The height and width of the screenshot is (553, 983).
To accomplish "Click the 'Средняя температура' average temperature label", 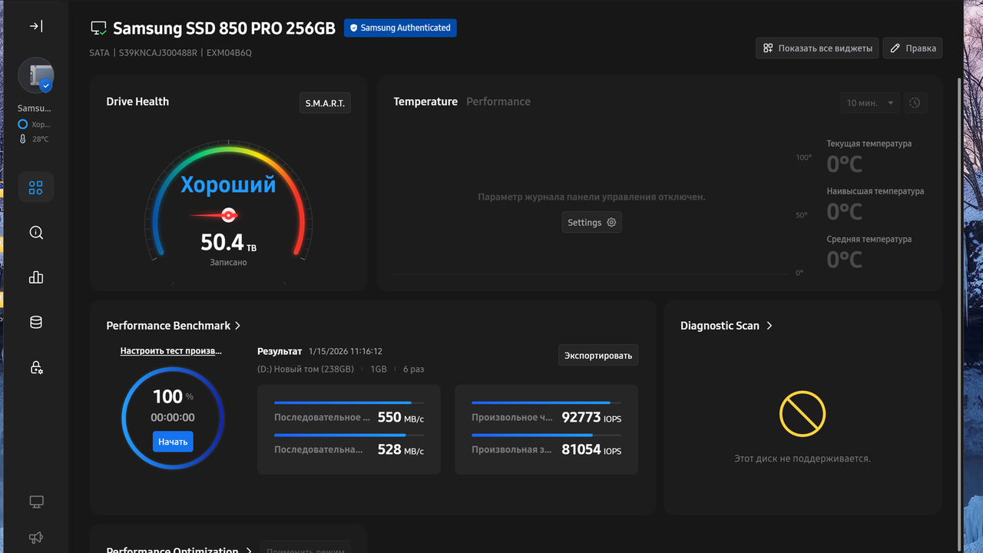I will click(869, 239).
